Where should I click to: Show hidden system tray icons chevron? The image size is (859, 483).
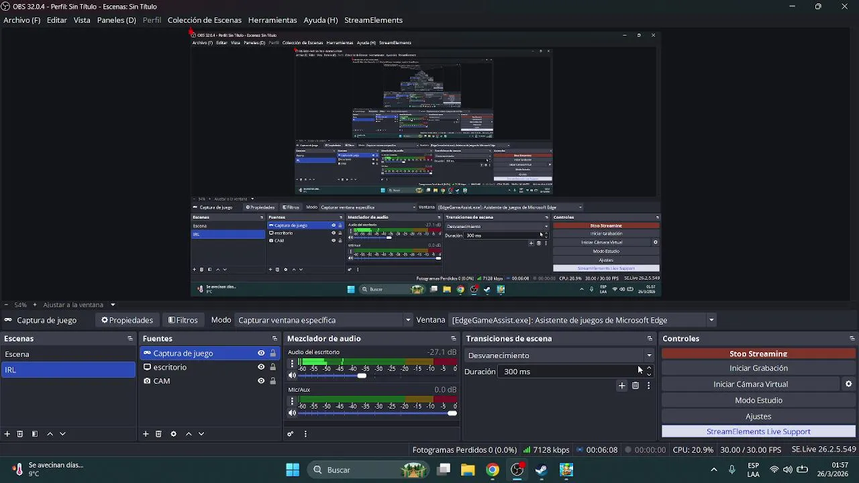[713, 470]
